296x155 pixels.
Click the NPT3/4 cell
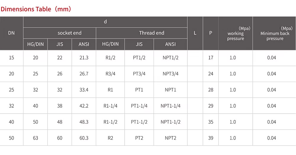pyautogui.click(x=170, y=74)
